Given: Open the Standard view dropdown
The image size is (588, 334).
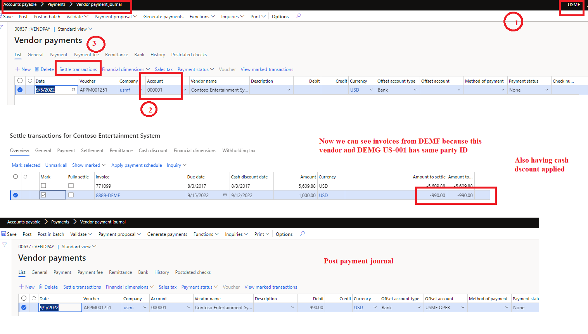Looking at the screenshot, I should click(74, 29).
